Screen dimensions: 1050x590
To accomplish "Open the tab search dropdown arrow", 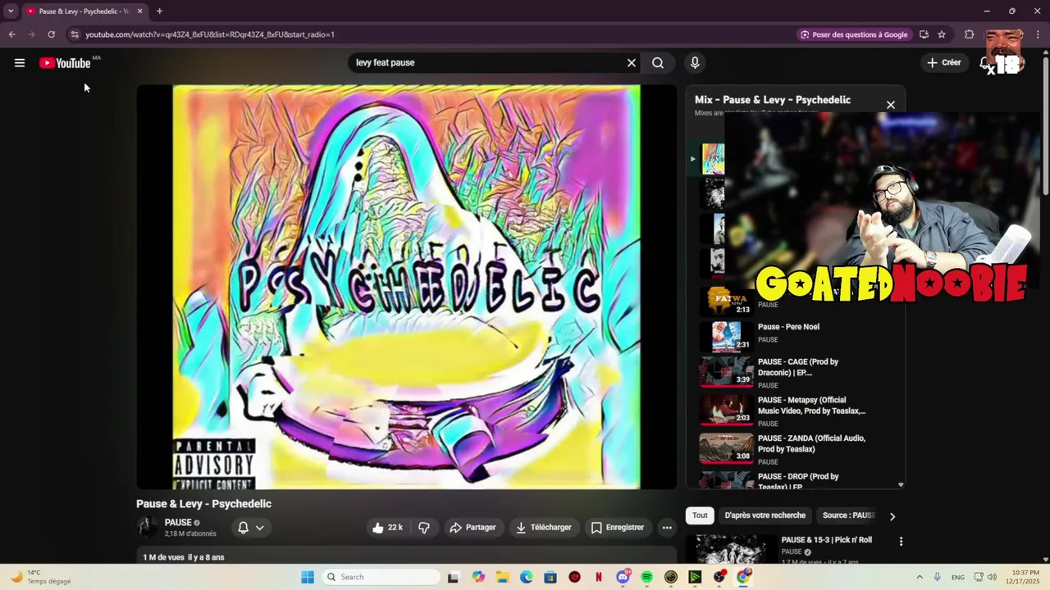I will [x=11, y=11].
